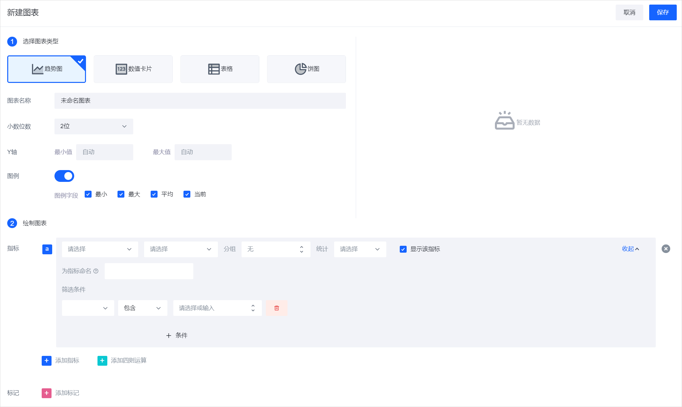Click the pink plus icon for 添加标记

(x=47, y=393)
